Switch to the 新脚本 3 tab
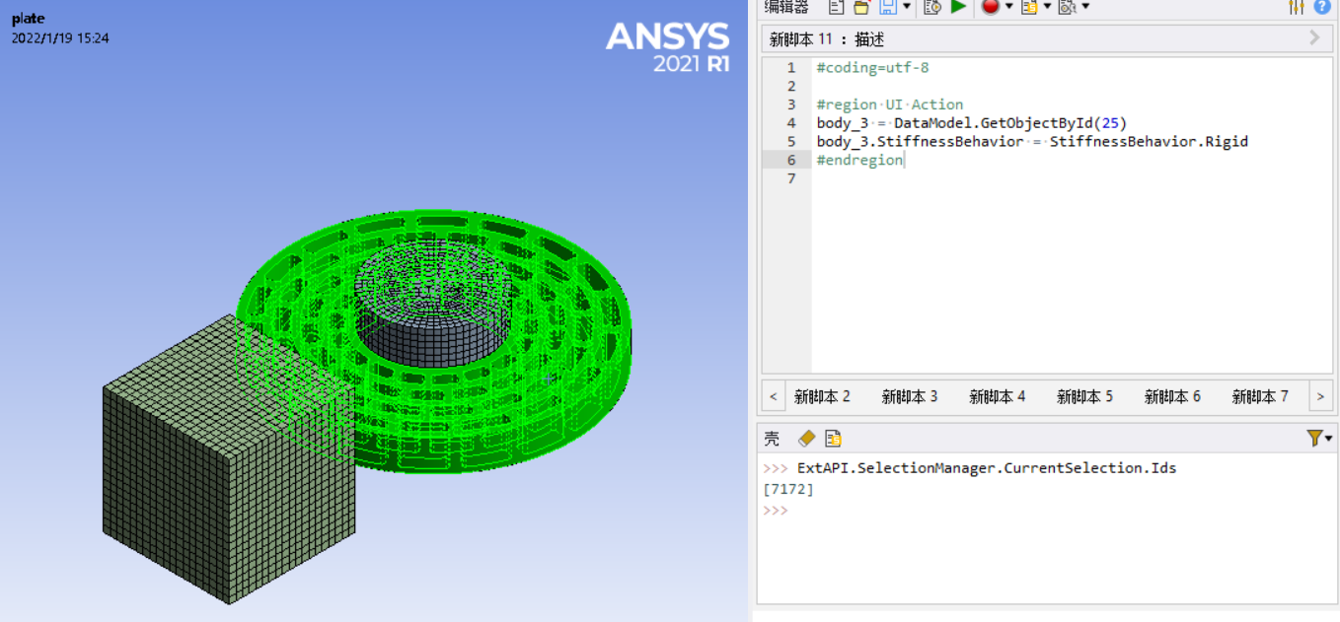 [910, 397]
